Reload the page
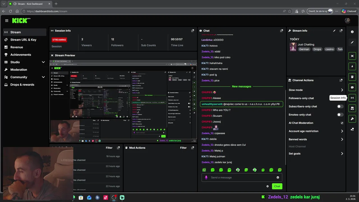Viewport: 359px width, 202px height. [10, 11]
